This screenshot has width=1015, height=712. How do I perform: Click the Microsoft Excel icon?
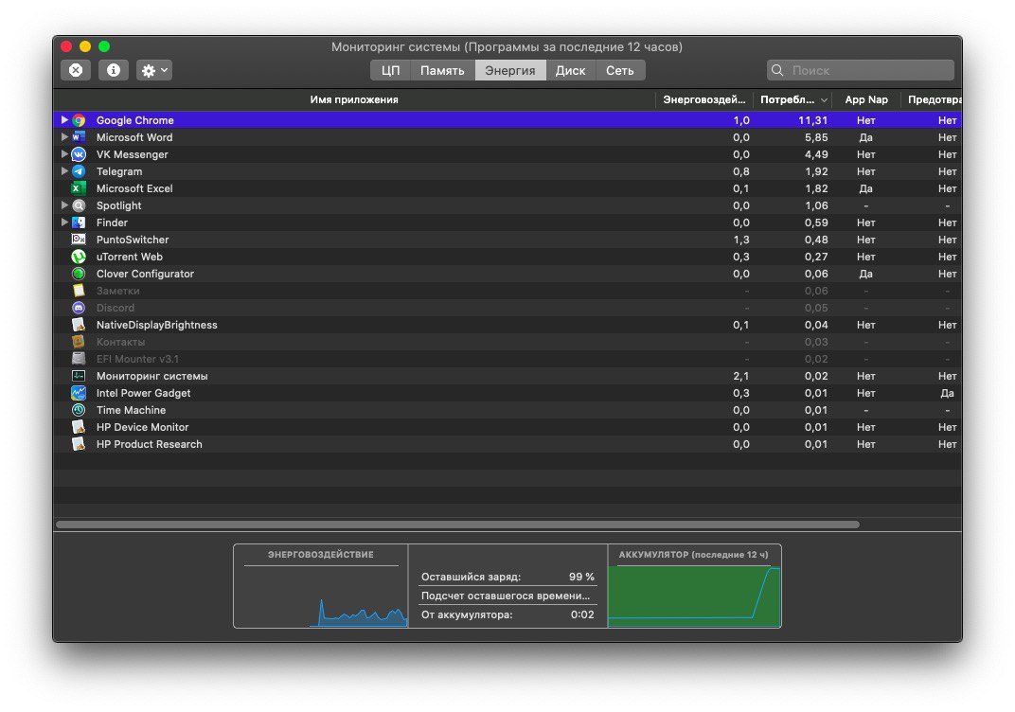79,188
